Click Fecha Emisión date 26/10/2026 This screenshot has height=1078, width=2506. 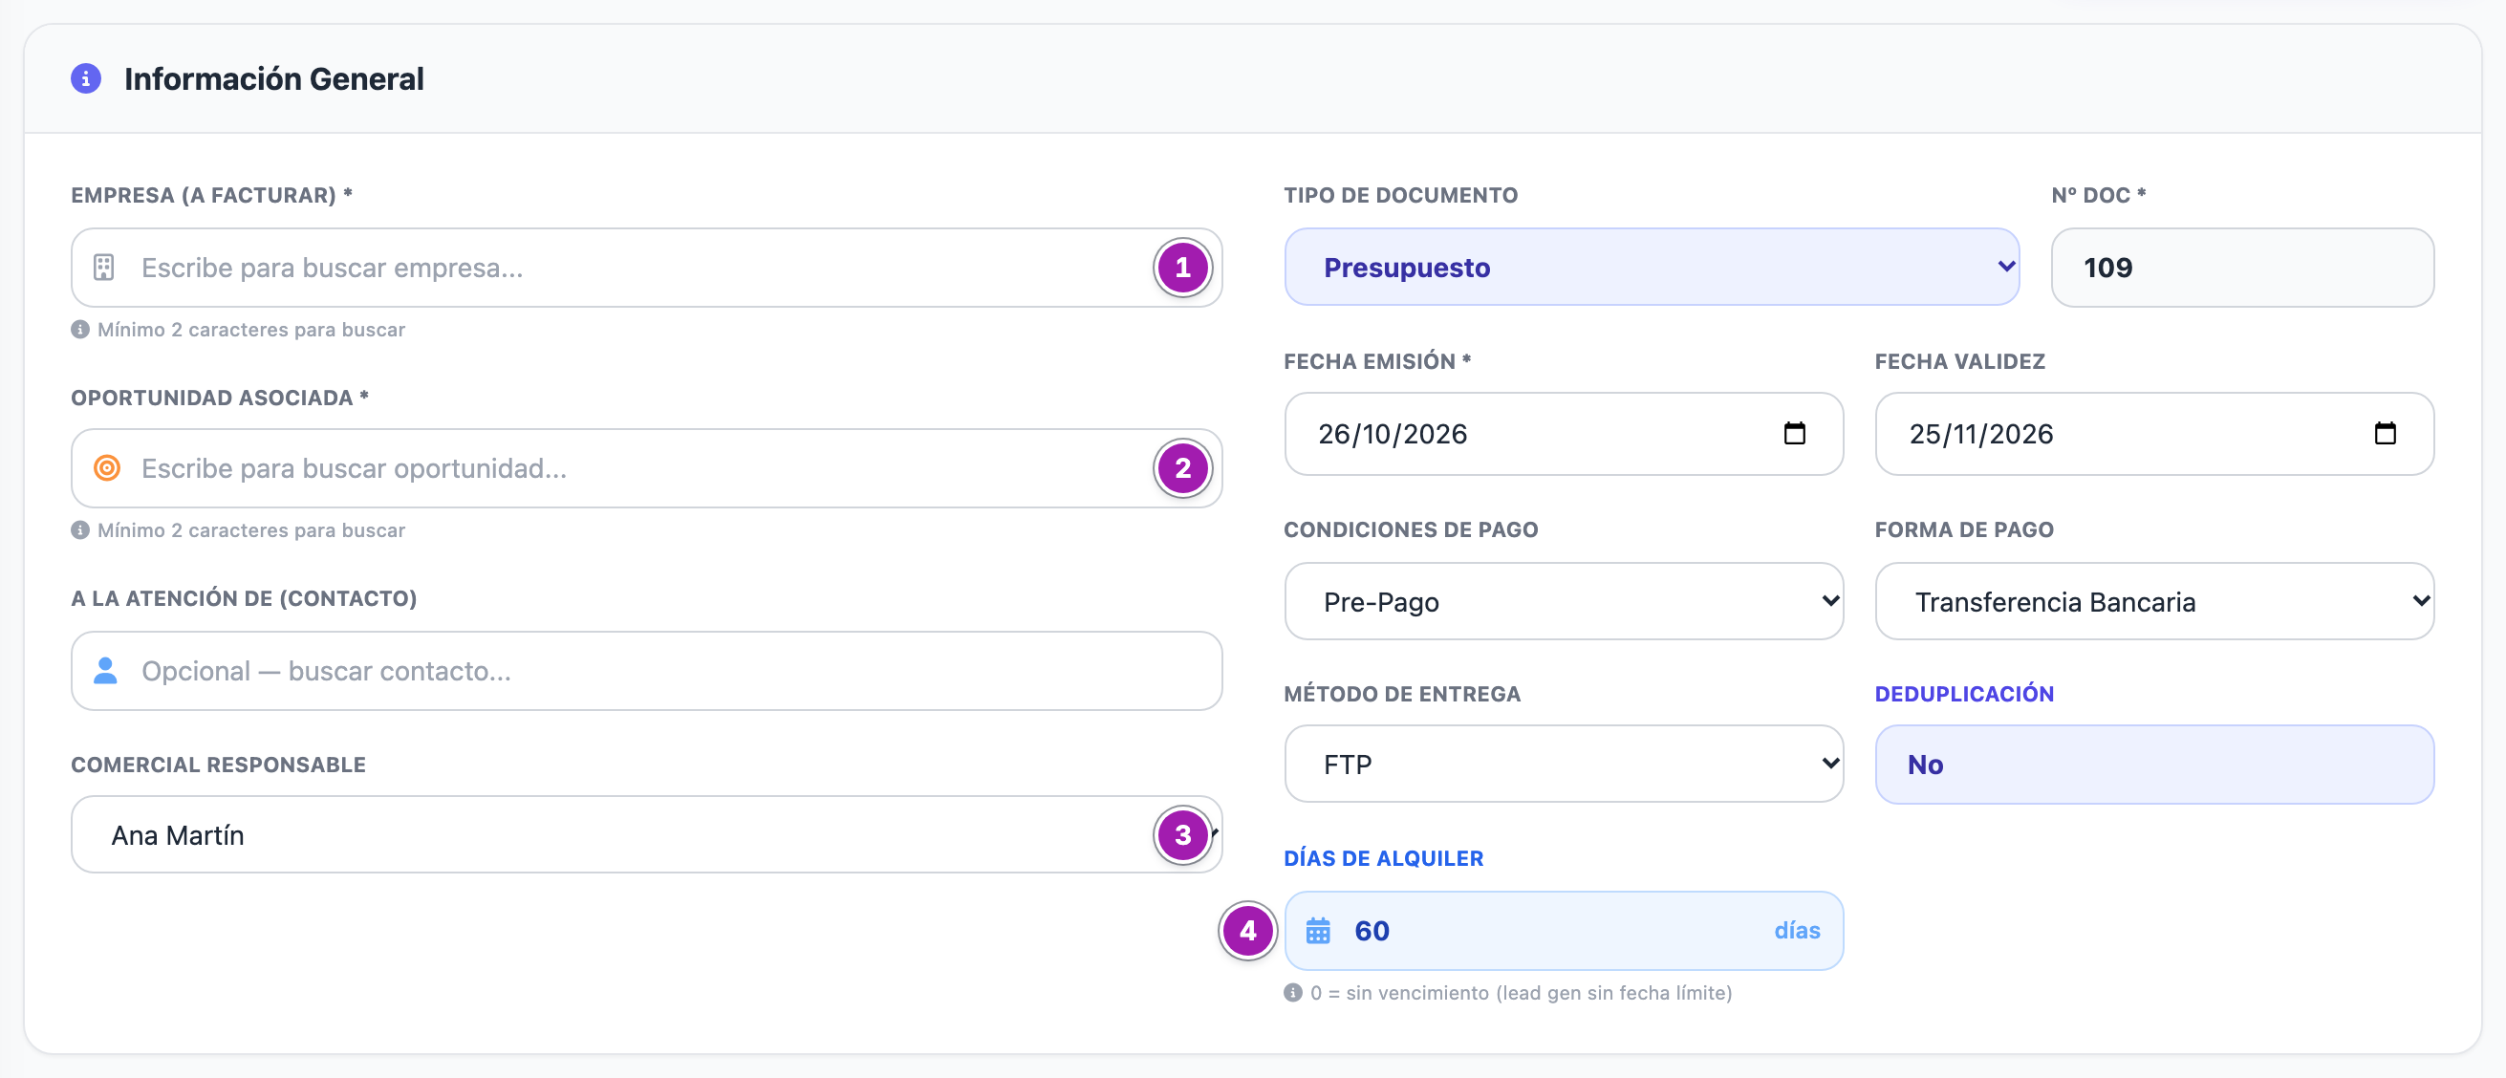[x=1393, y=434]
